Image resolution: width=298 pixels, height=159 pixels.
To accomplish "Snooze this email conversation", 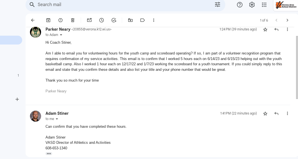I will pyautogui.click(x=102, y=20).
